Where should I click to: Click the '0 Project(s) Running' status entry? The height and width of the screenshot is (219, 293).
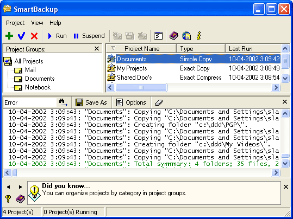coord(70,212)
